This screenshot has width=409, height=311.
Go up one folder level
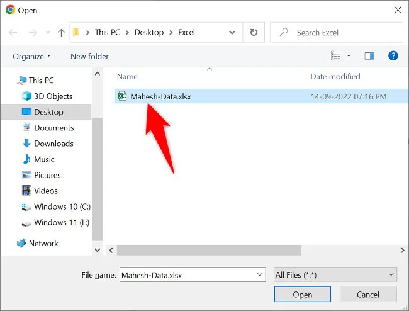coord(61,33)
